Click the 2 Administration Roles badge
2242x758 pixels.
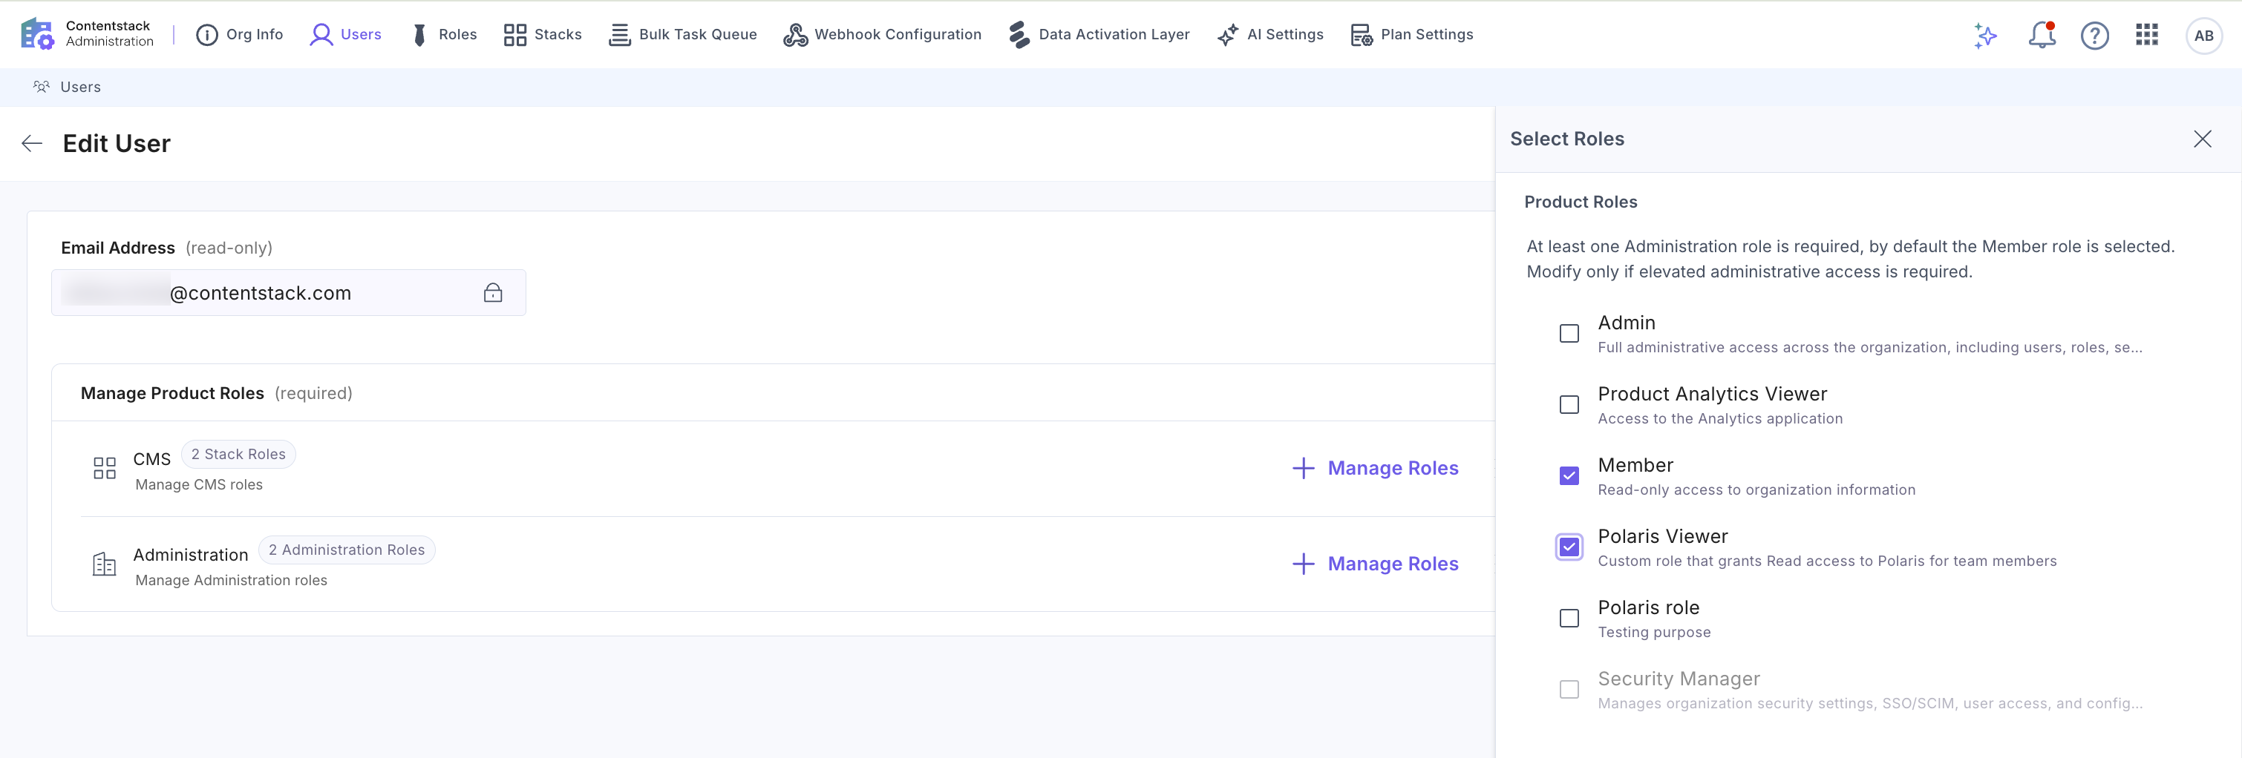coord(347,550)
